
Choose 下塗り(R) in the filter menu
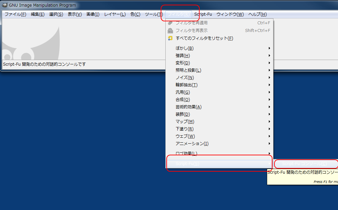click(x=220, y=129)
